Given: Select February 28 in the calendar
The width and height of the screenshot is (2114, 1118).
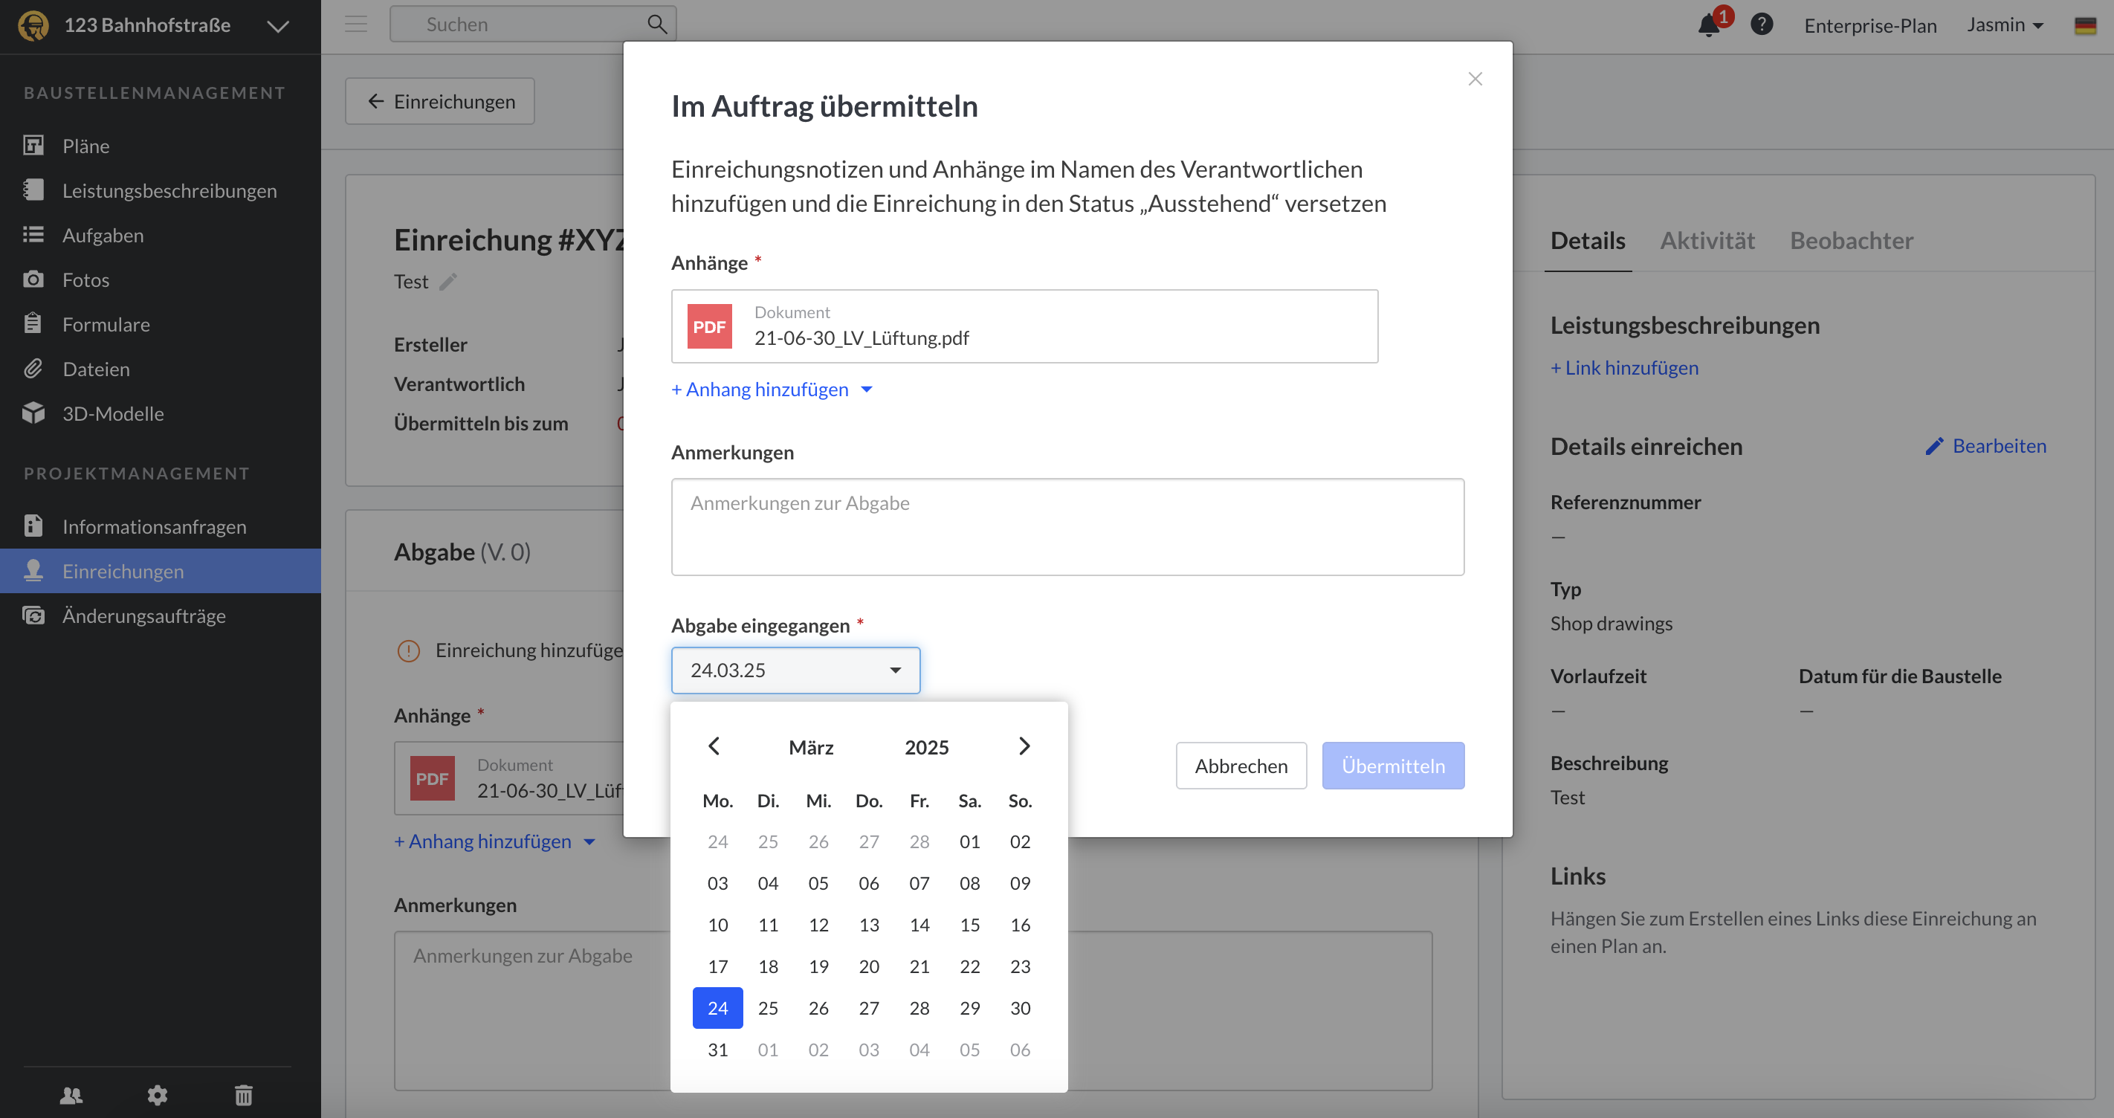Looking at the screenshot, I should [919, 841].
